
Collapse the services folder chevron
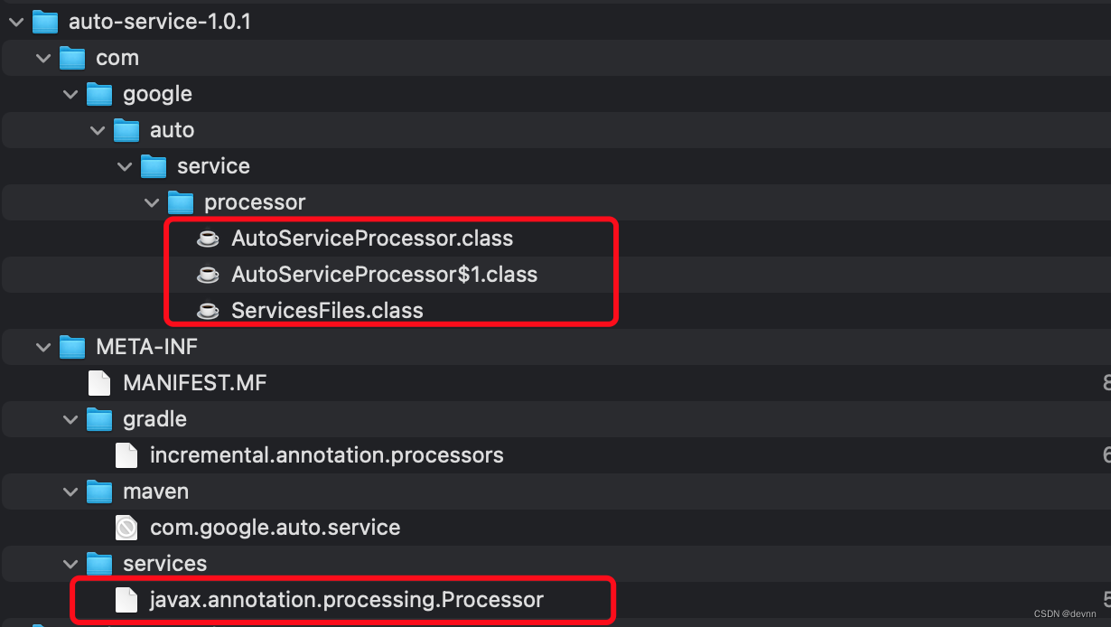[x=69, y=564]
